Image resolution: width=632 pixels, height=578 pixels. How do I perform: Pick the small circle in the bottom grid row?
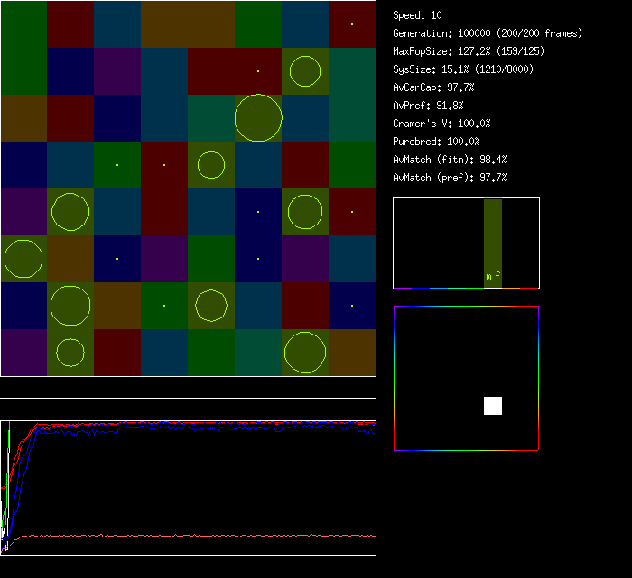pyautogui.click(x=70, y=353)
